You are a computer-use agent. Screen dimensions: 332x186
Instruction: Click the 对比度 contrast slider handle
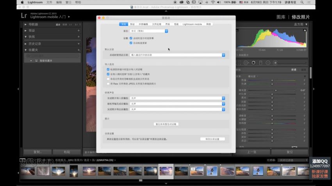[x=272, y=94]
